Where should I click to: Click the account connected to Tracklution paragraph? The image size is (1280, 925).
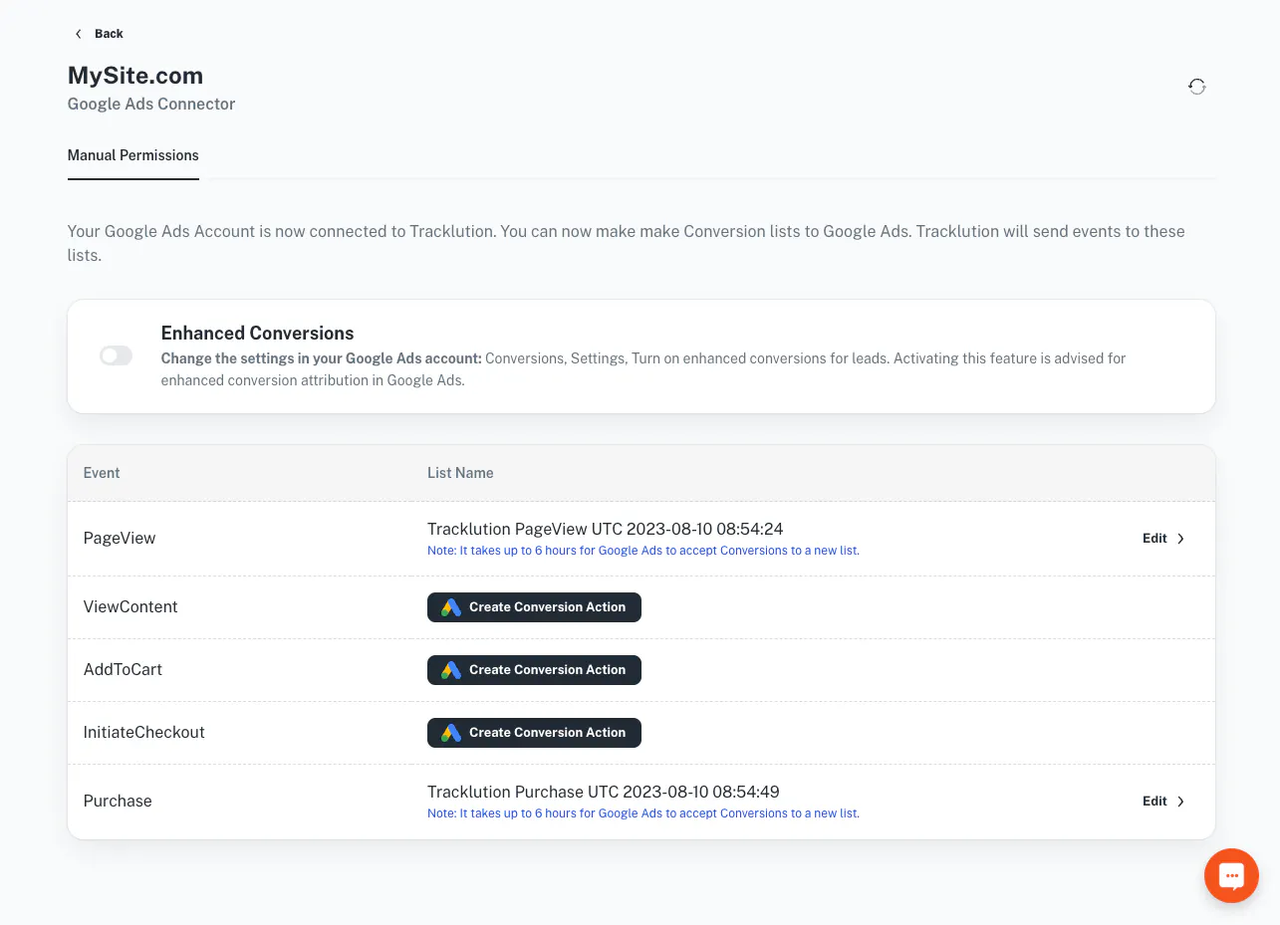(627, 243)
